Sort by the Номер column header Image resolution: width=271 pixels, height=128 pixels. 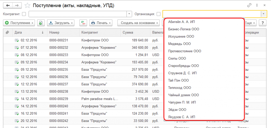point(63,32)
